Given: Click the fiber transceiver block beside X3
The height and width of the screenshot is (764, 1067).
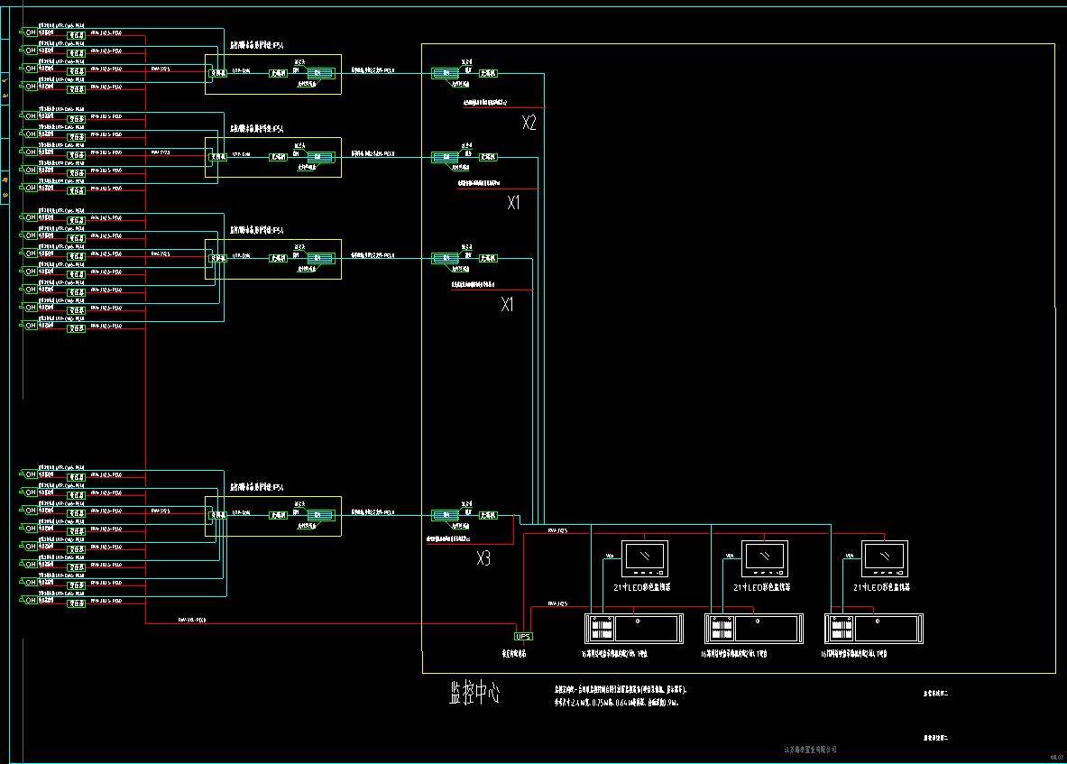Looking at the screenshot, I should coord(446,515).
